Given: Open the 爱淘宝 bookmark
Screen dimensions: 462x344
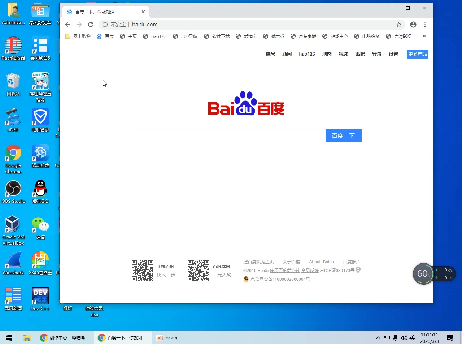Looking at the screenshot, I should click(246, 36).
